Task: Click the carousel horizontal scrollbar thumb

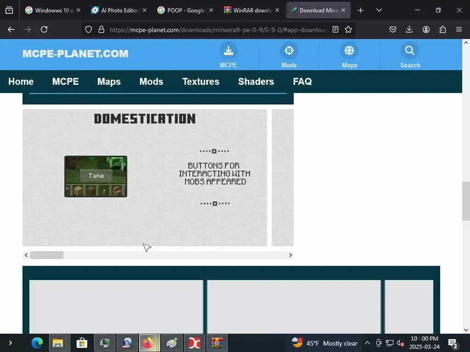Action: point(47,255)
